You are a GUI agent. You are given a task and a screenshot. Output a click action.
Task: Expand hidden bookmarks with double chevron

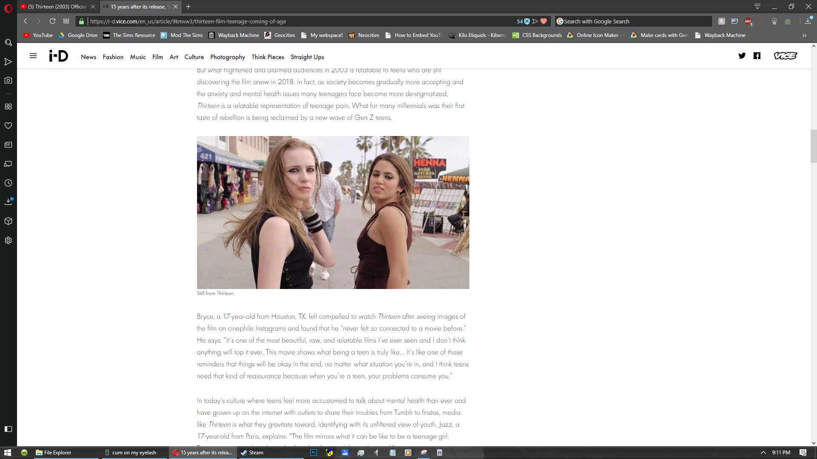click(804, 35)
